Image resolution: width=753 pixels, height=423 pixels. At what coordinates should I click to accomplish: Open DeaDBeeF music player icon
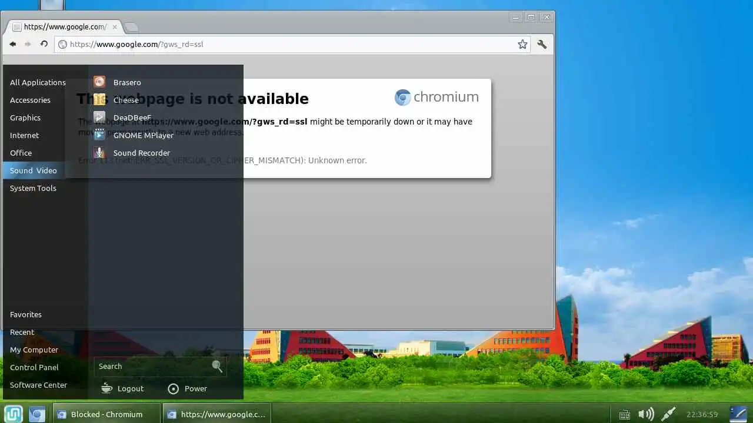click(x=99, y=117)
